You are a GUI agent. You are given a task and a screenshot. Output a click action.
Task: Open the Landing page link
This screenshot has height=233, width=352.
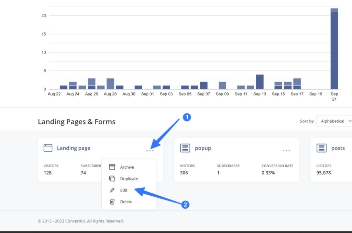click(74, 148)
